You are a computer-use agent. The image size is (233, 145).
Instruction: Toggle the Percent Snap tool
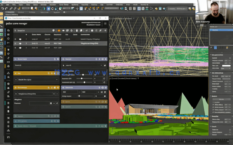pyautogui.click(x=94, y=8)
